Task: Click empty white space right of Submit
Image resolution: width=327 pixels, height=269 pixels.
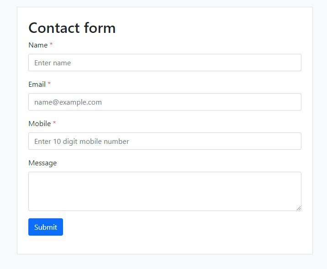Action: click(183, 227)
